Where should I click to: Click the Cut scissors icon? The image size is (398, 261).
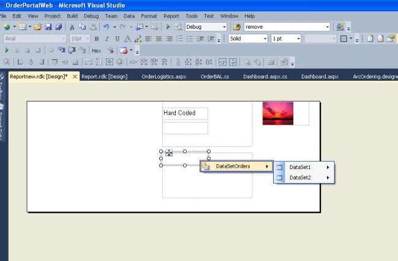pyautogui.click(x=72, y=27)
